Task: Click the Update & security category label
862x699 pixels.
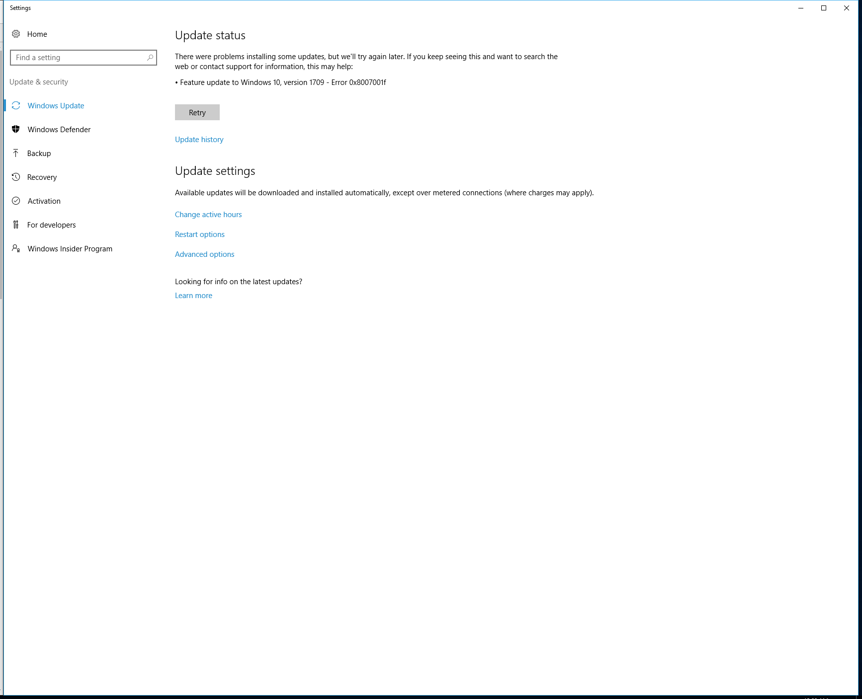Action: 39,82
